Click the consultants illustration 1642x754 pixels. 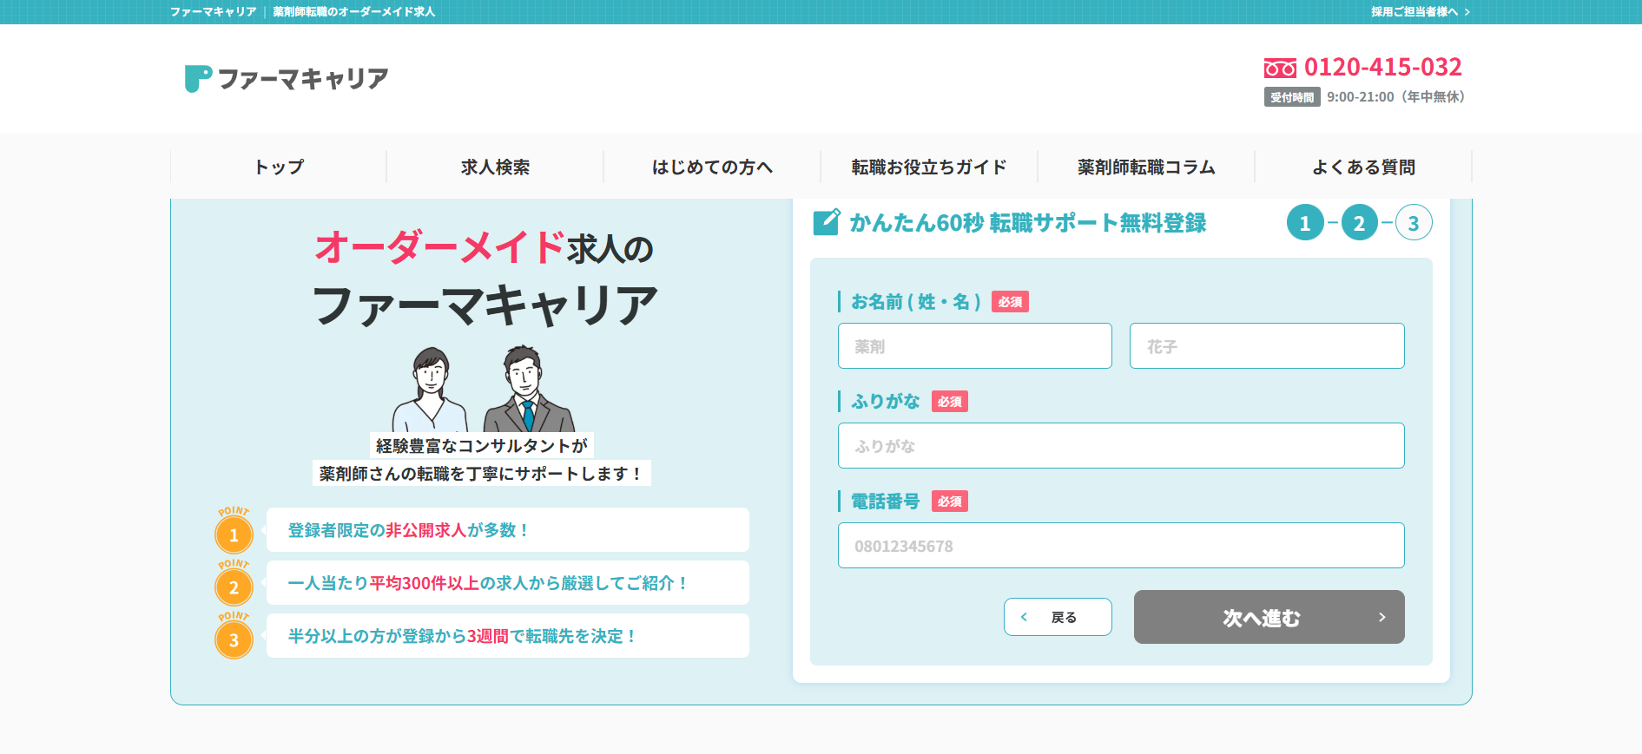tap(484, 389)
